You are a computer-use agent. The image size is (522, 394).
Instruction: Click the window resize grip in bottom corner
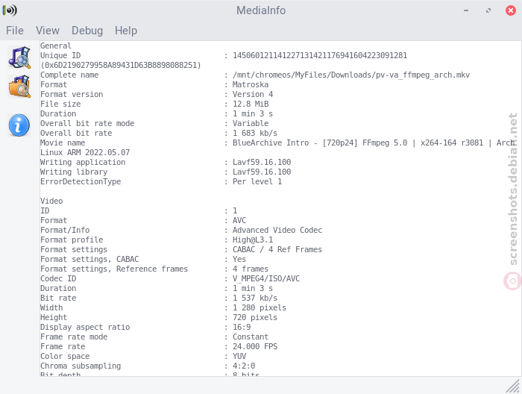[513, 386]
